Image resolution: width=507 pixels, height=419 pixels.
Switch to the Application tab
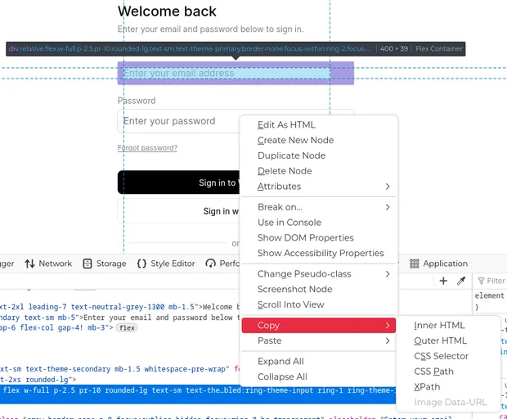439,264
